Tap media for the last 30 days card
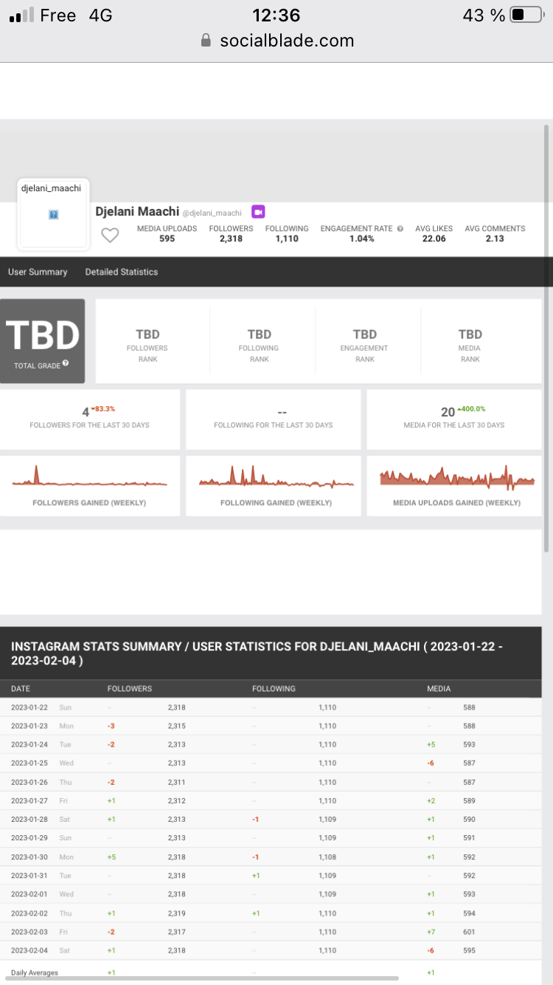The height and width of the screenshot is (985, 553). (x=454, y=419)
